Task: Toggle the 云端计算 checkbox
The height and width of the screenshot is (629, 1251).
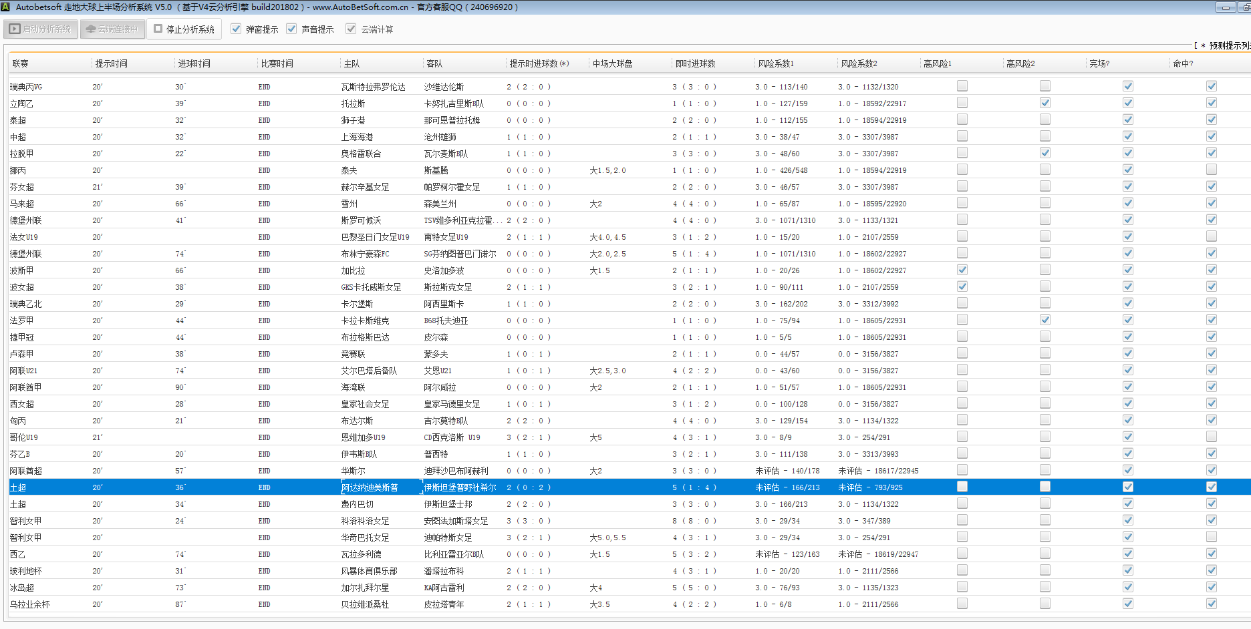Action: tap(351, 29)
